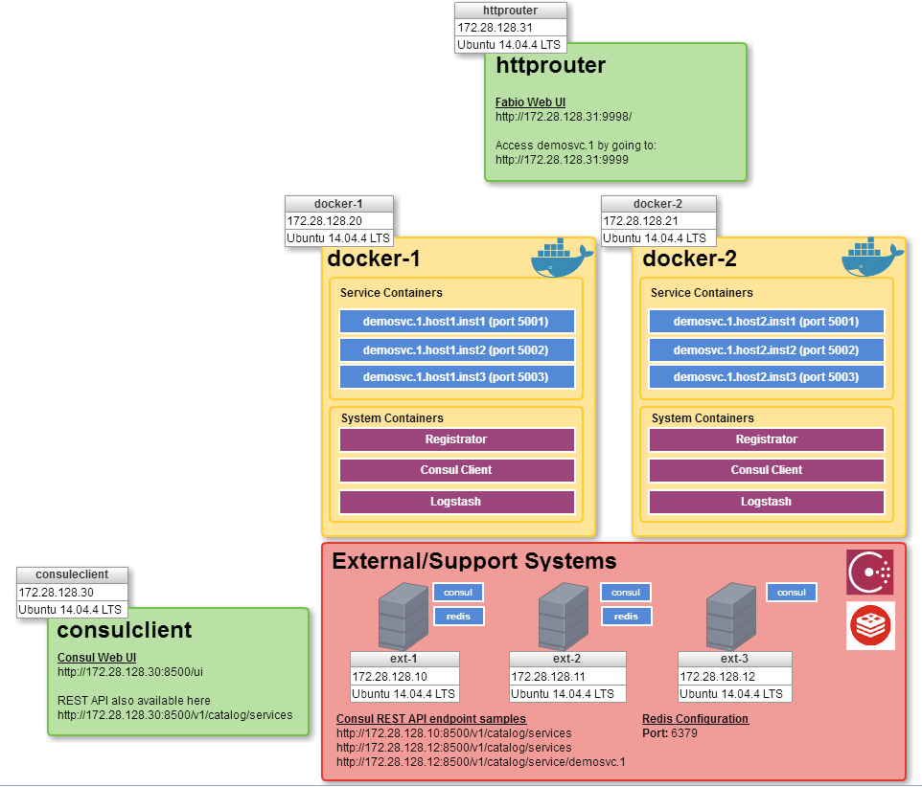
Task: Select the ext-3 server icon
Action: tap(731, 616)
